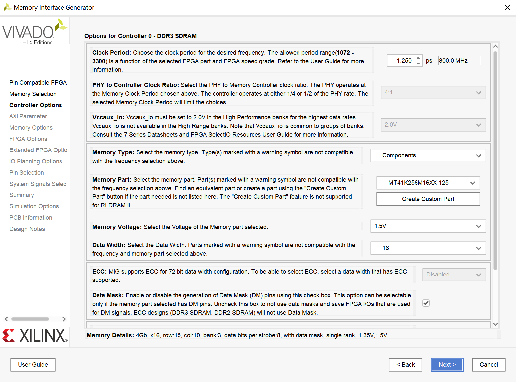Toggle the Data Mask checkbox
Viewport: 516px width, 382px height.
click(426, 303)
